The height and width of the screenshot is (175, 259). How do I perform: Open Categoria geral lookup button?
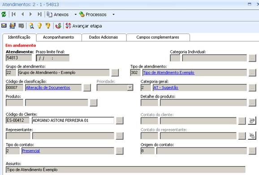[252, 87]
